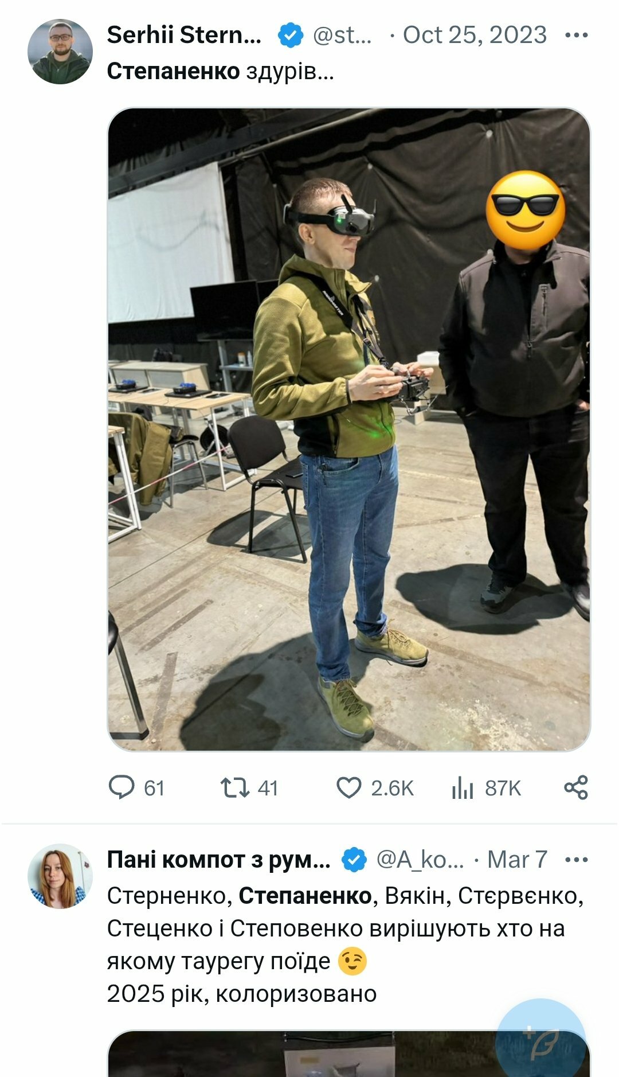The image size is (619, 1077).
Task: Open more options on Пані компот's tweet
Action: click(576, 860)
